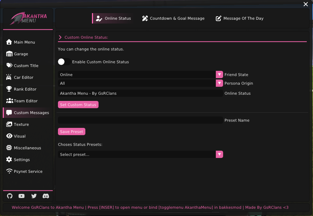Screen dimensions: 313x216
Task: Open the GitHub page icon
Action: [9, 196]
